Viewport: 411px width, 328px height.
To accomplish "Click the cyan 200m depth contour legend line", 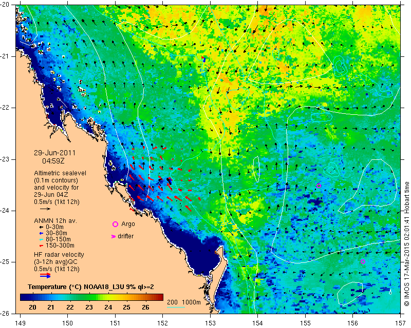I will tap(176, 307).
